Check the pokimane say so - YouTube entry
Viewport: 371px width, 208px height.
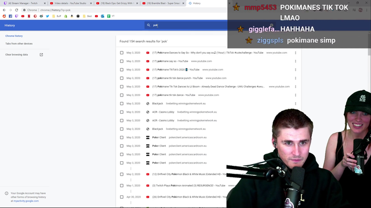122,61
